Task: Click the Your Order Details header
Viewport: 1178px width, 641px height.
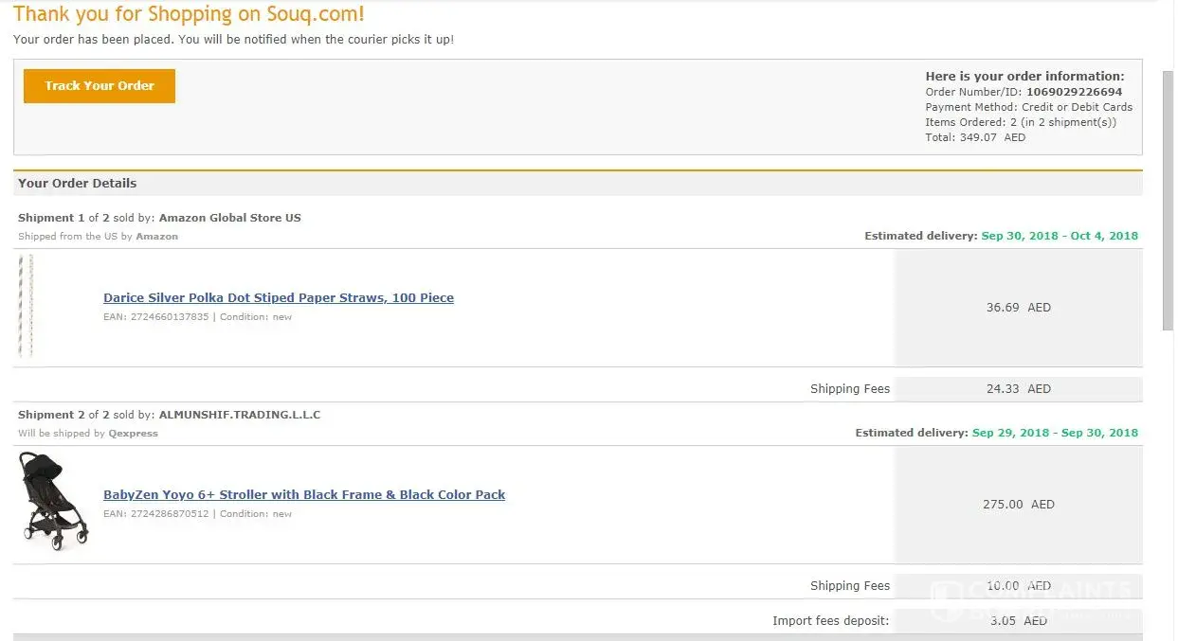Action: click(78, 184)
